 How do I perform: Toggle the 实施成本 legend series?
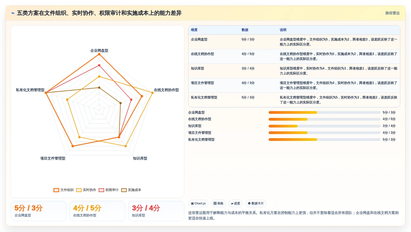tap(131, 190)
